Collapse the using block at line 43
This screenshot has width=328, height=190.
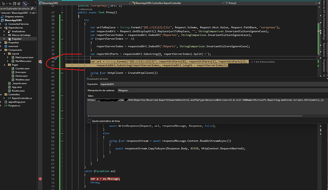pos(62,73)
